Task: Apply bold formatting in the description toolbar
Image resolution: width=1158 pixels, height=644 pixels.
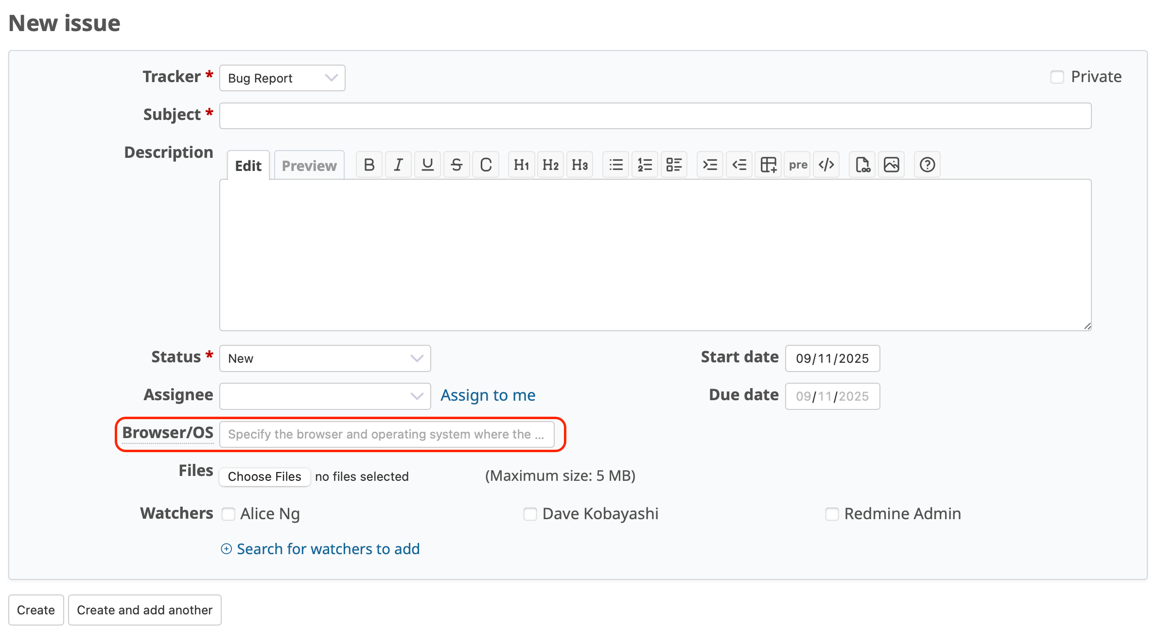Action: tap(369, 165)
